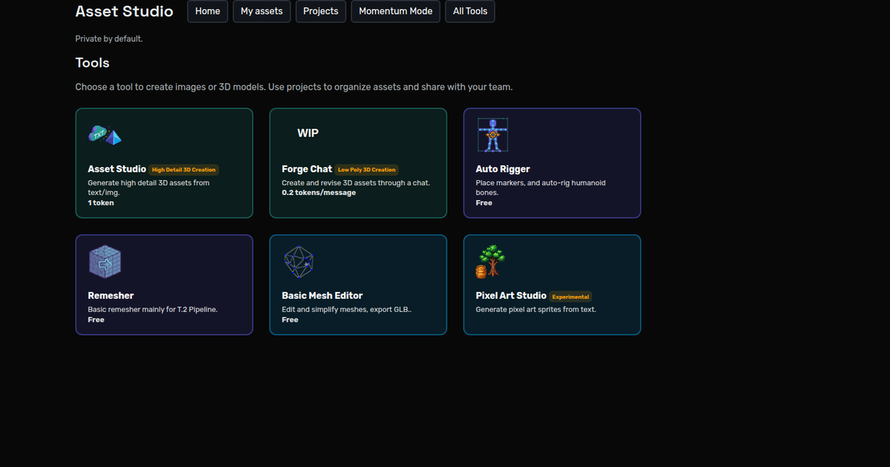
Task: Click 'Edit and simplify meshes, export GLB..'
Action: 346,309
